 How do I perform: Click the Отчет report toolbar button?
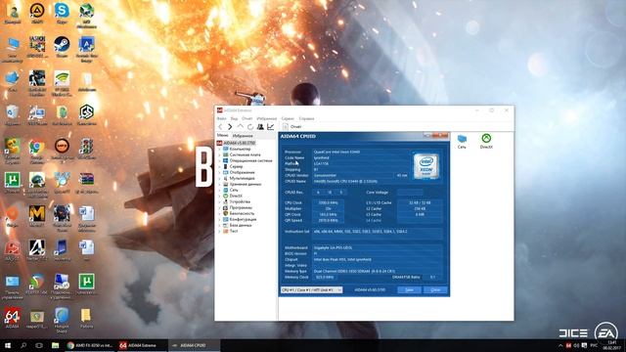click(291, 126)
